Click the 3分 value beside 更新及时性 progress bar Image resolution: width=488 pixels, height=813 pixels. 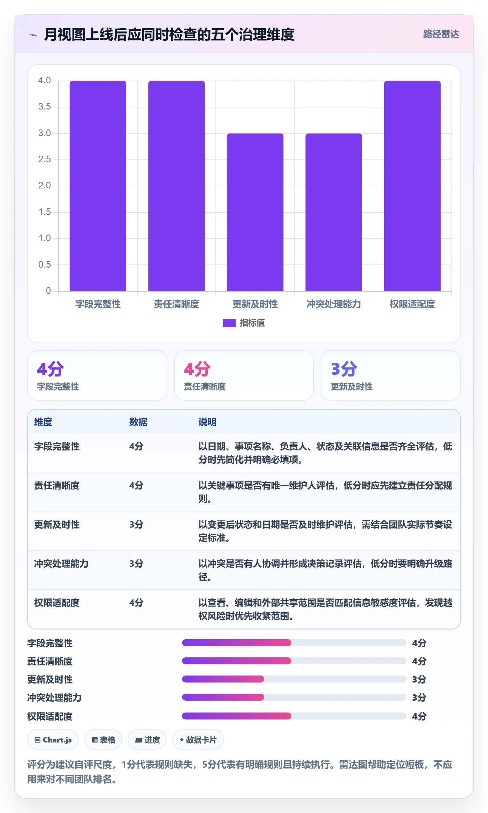click(x=419, y=679)
